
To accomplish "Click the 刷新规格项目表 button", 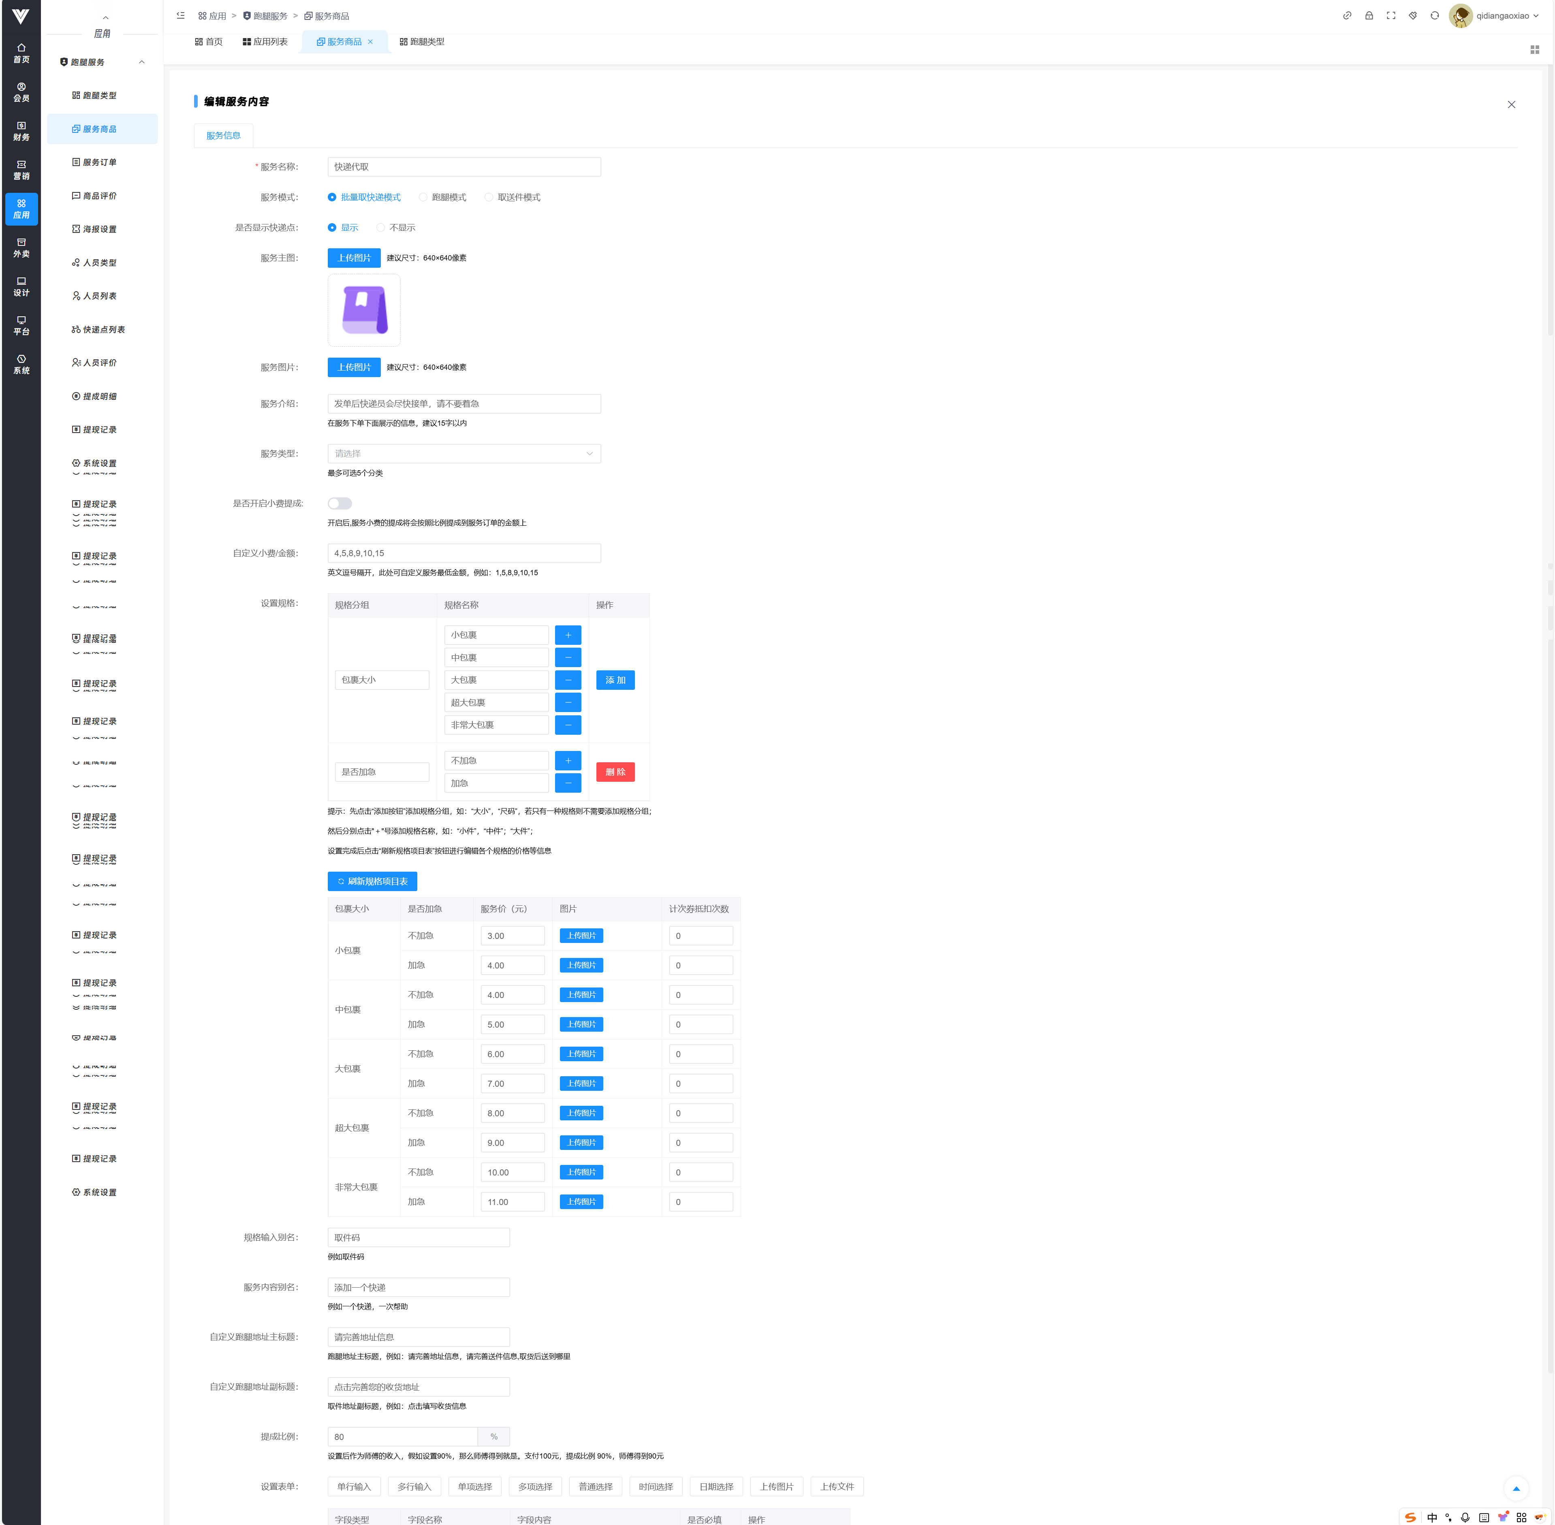I will 372,882.
